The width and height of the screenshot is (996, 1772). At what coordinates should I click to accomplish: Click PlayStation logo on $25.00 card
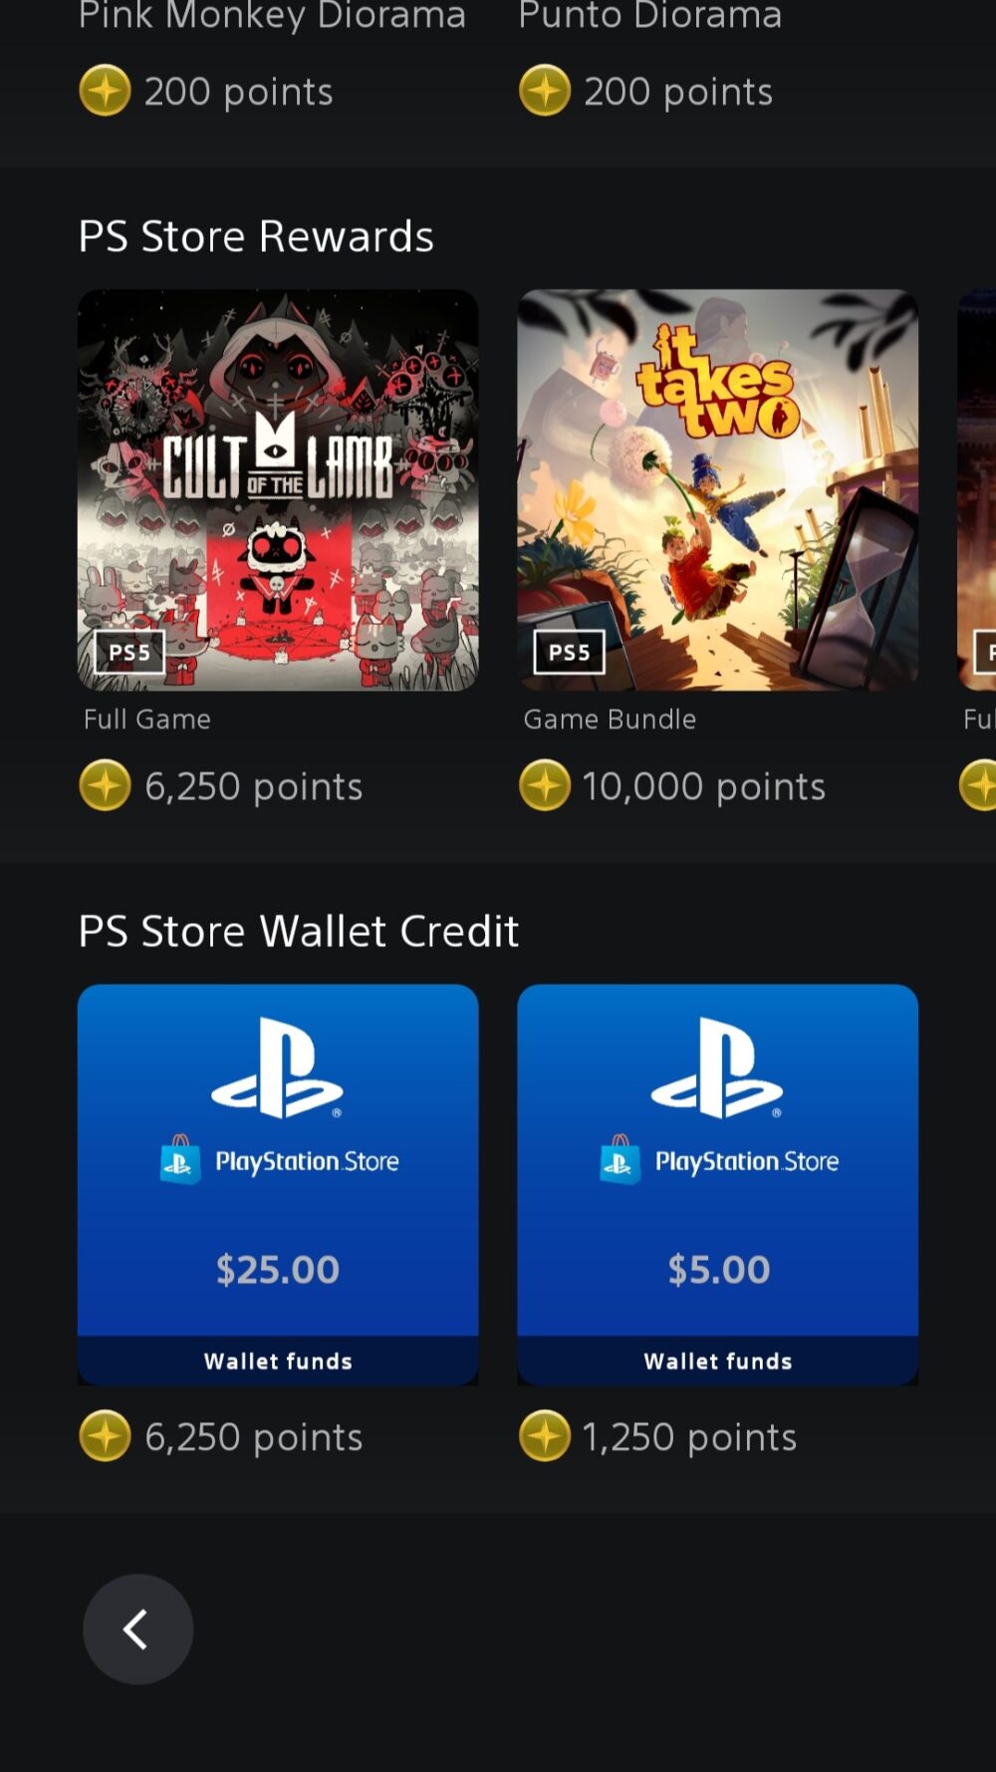(278, 1067)
